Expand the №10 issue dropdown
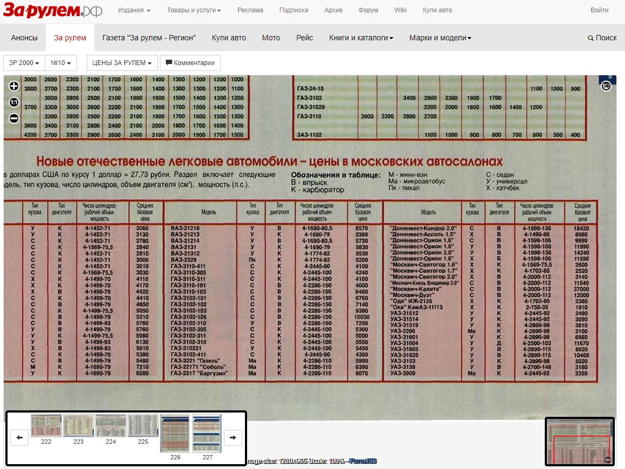This screenshot has height=469, width=625. [61, 63]
